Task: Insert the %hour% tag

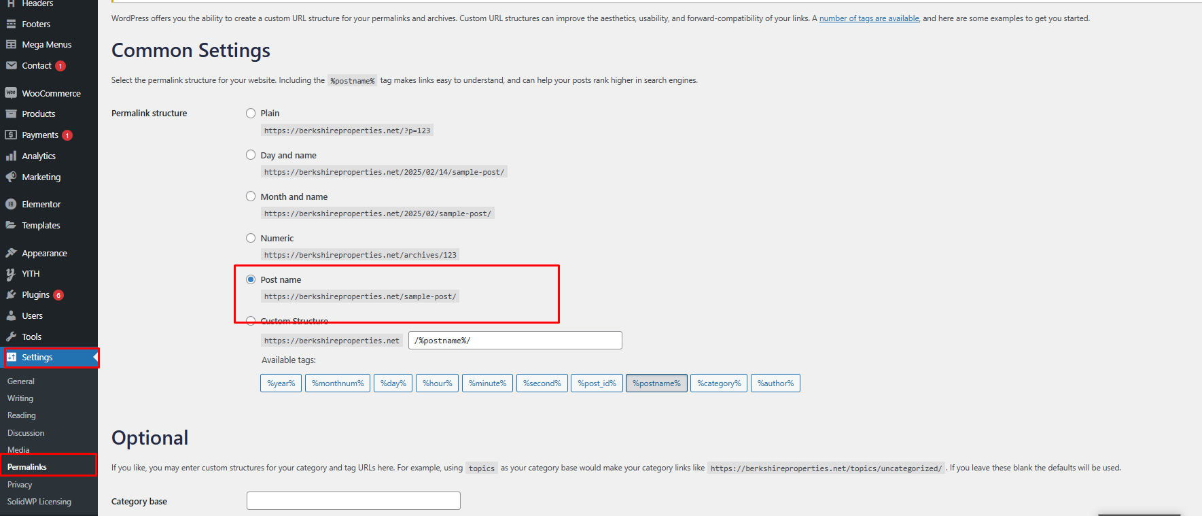Action: pos(438,383)
